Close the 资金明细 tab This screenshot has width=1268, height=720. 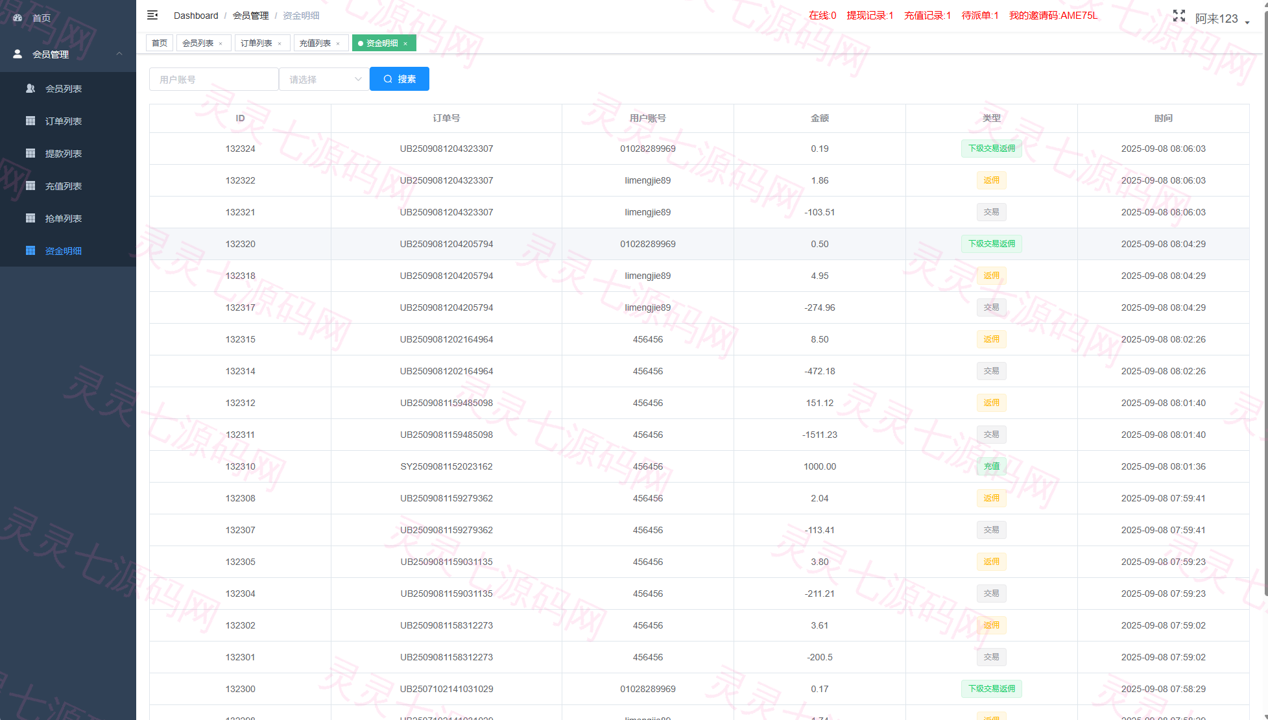click(405, 43)
